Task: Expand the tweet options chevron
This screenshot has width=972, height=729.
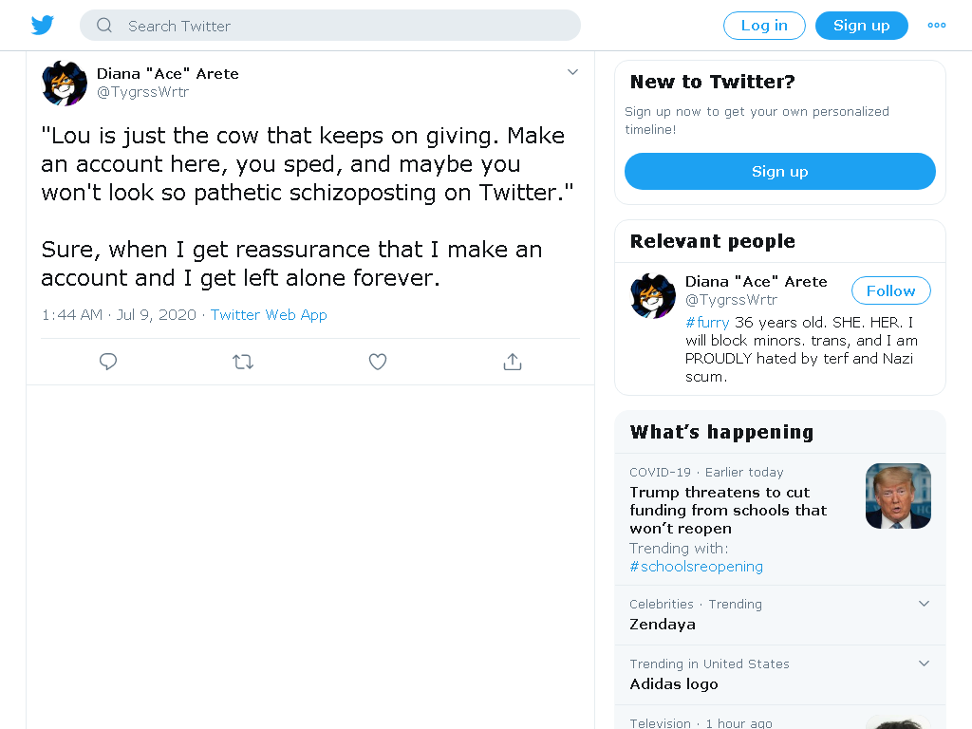Action: [572, 72]
